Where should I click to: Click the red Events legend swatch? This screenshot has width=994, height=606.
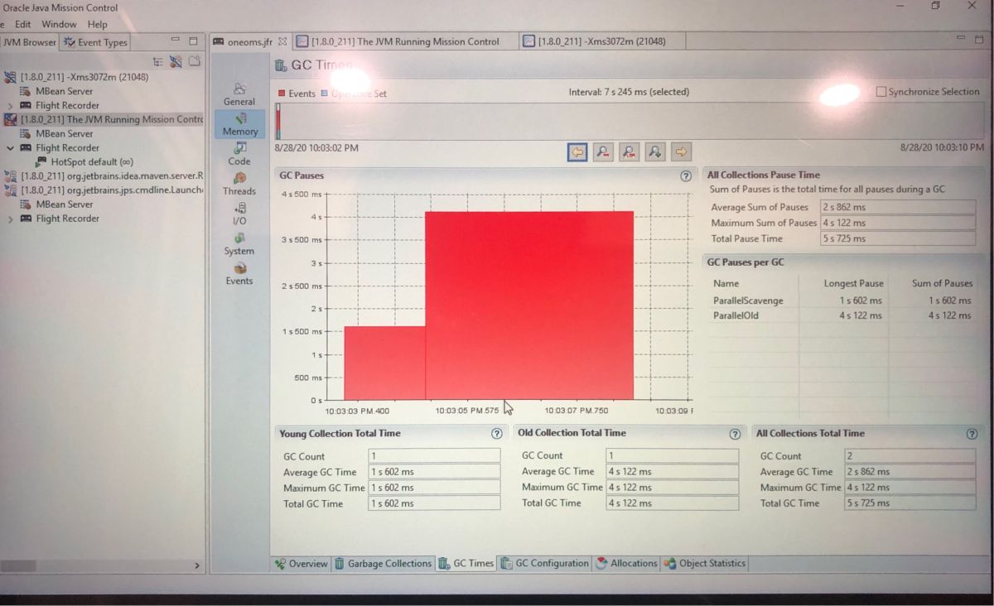point(282,94)
